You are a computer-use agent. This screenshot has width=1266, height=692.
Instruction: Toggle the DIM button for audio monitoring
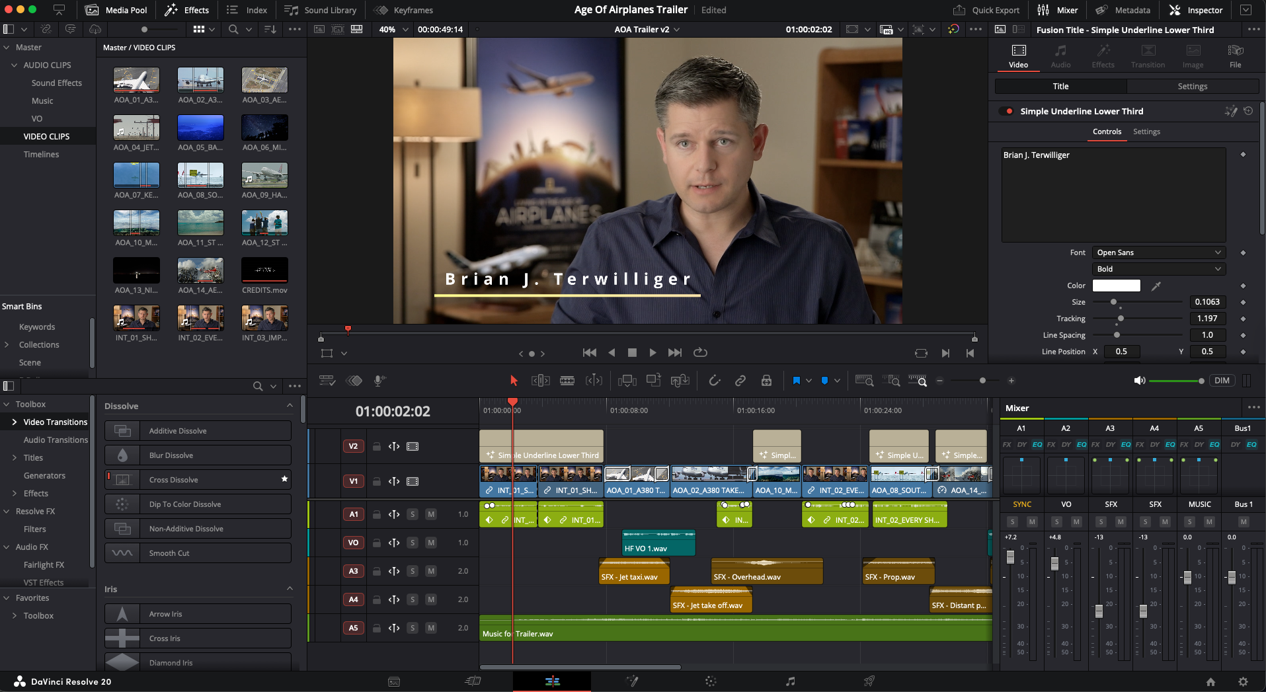pos(1222,381)
